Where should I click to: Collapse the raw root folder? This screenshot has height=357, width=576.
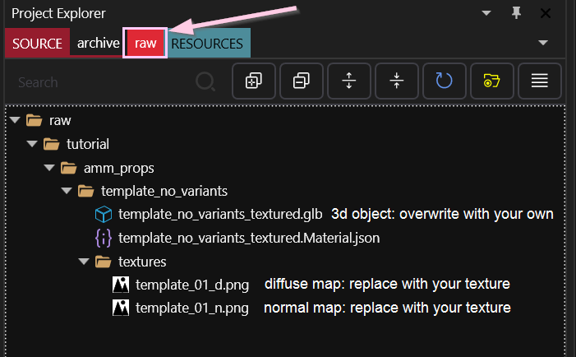15,121
